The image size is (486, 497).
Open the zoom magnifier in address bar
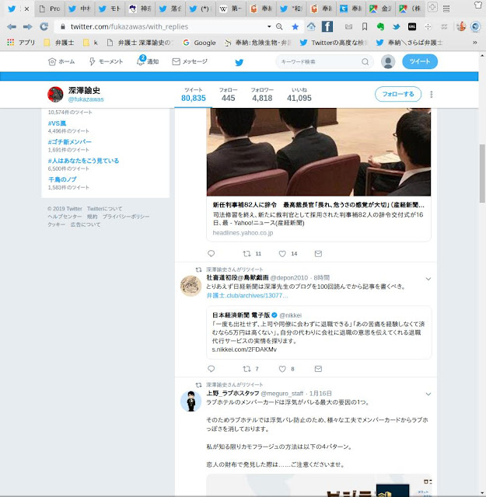279,26
